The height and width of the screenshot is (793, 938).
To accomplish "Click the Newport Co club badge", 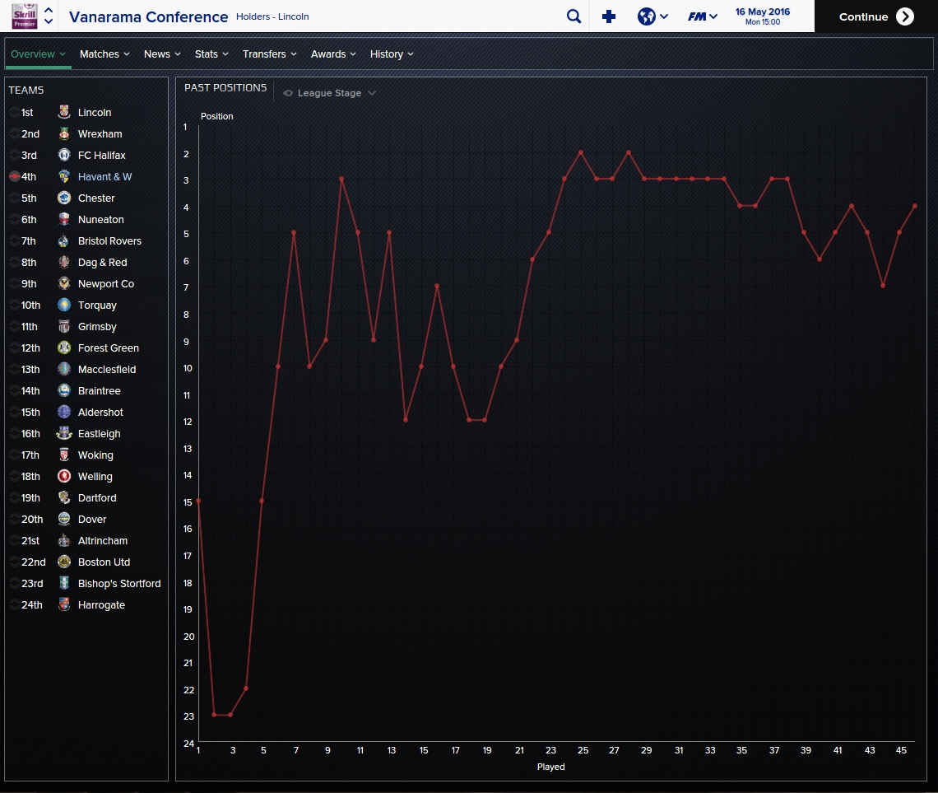I will tap(64, 283).
